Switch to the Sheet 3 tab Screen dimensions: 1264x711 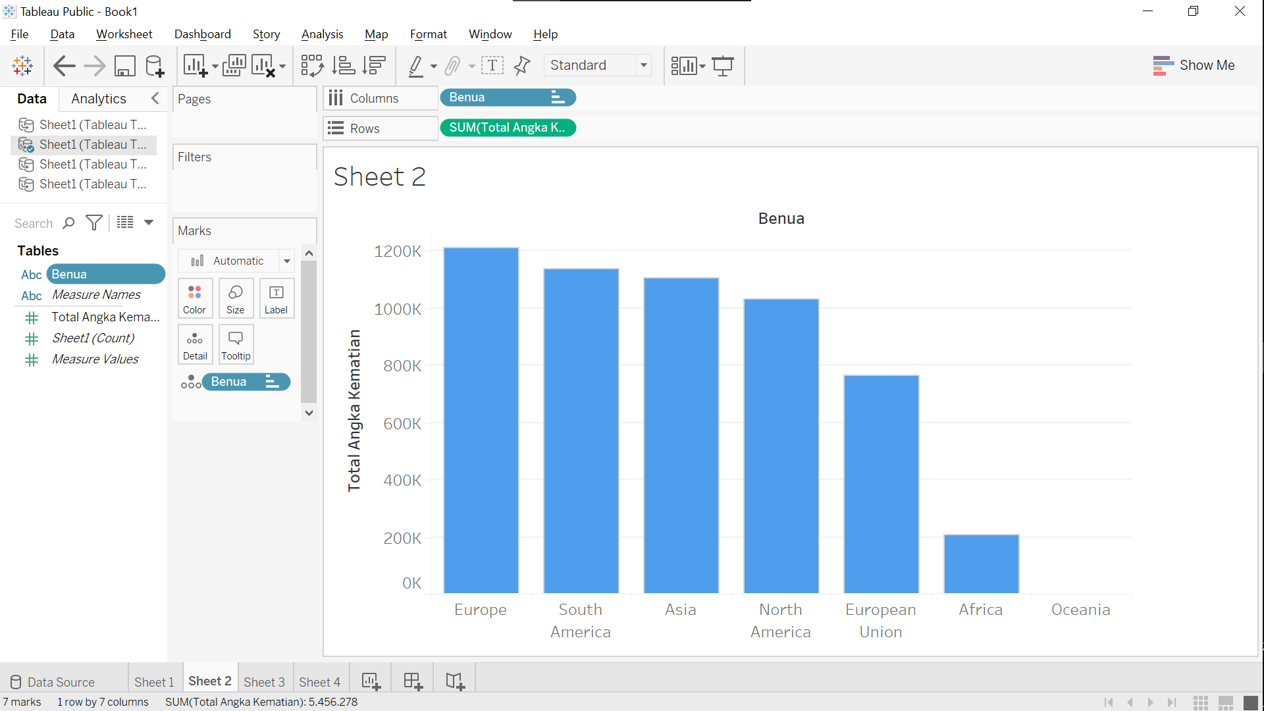click(264, 682)
